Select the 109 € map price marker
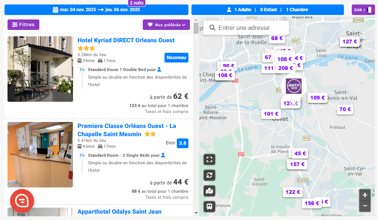Image resolution: width=378 pixels, height=220 pixels. 317,98
